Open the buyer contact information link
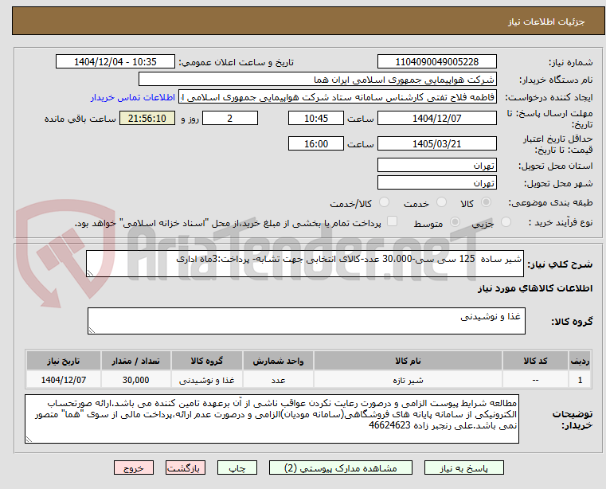606x489 pixels. [133, 97]
